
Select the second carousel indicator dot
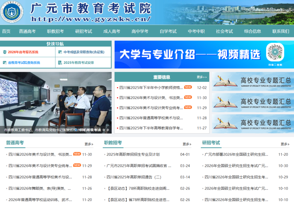[x=108, y=129]
